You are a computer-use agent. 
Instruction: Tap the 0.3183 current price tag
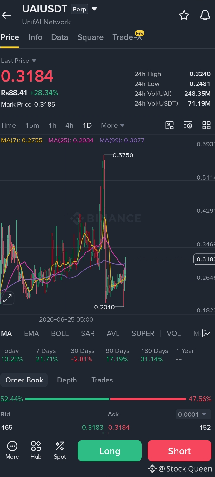pyautogui.click(x=204, y=259)
